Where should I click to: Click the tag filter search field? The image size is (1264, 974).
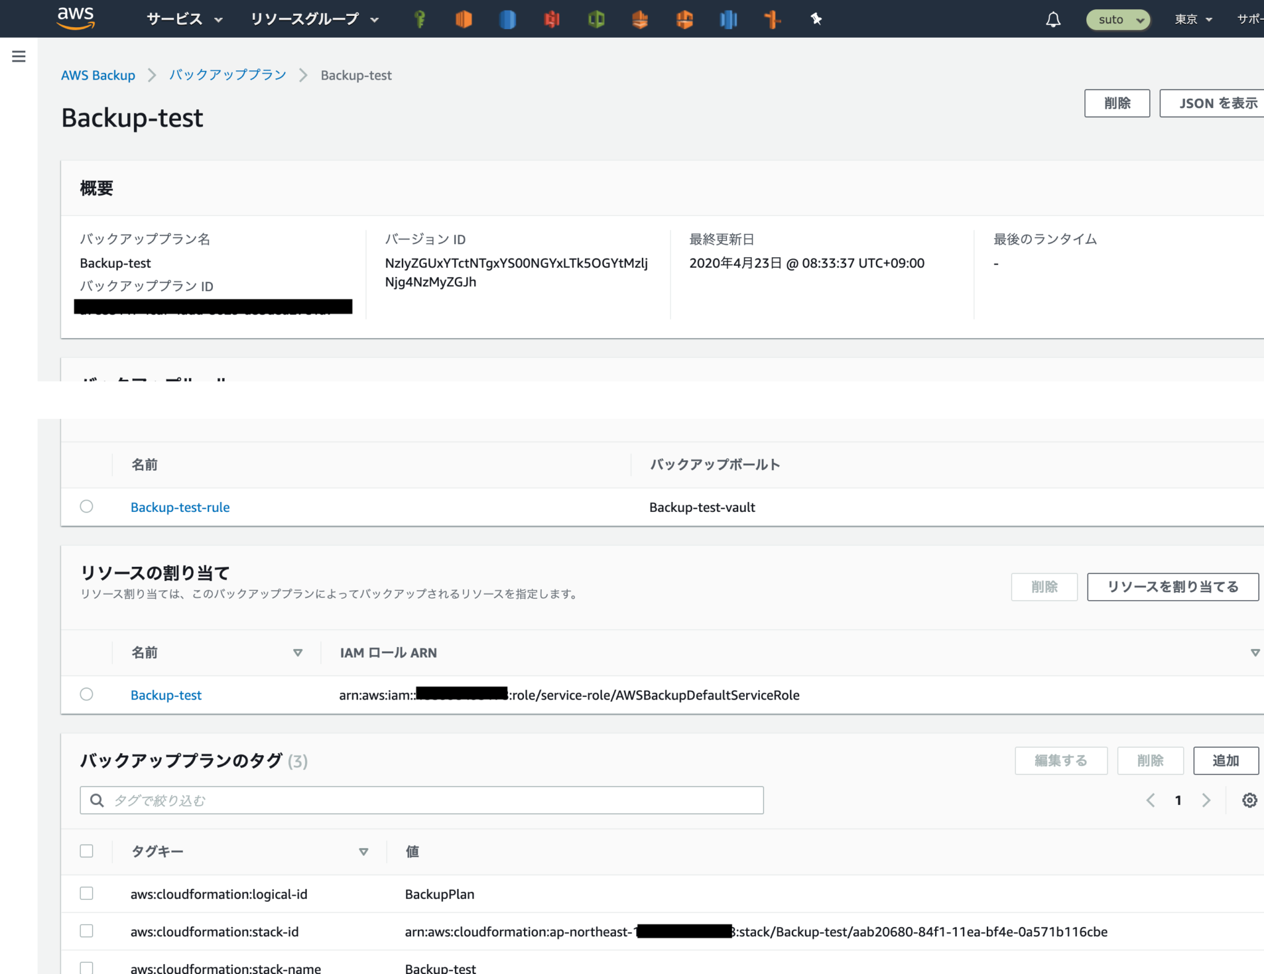[x=422, y=800]
